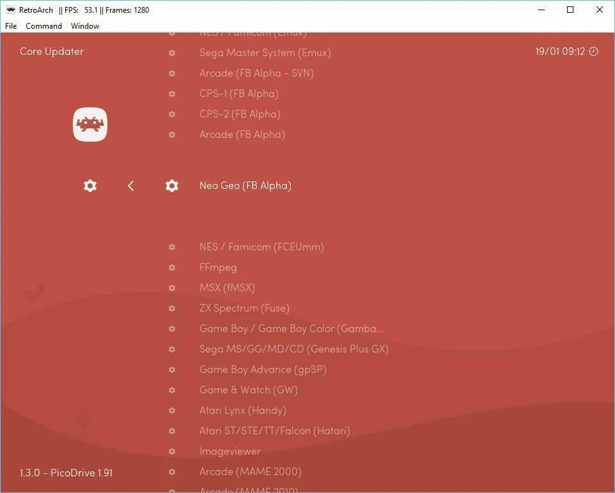The height and width of the screenshot is (493, 615).
Task: Select the CPS-2 (FB Alpha) core
Action: tap(240, 114)
